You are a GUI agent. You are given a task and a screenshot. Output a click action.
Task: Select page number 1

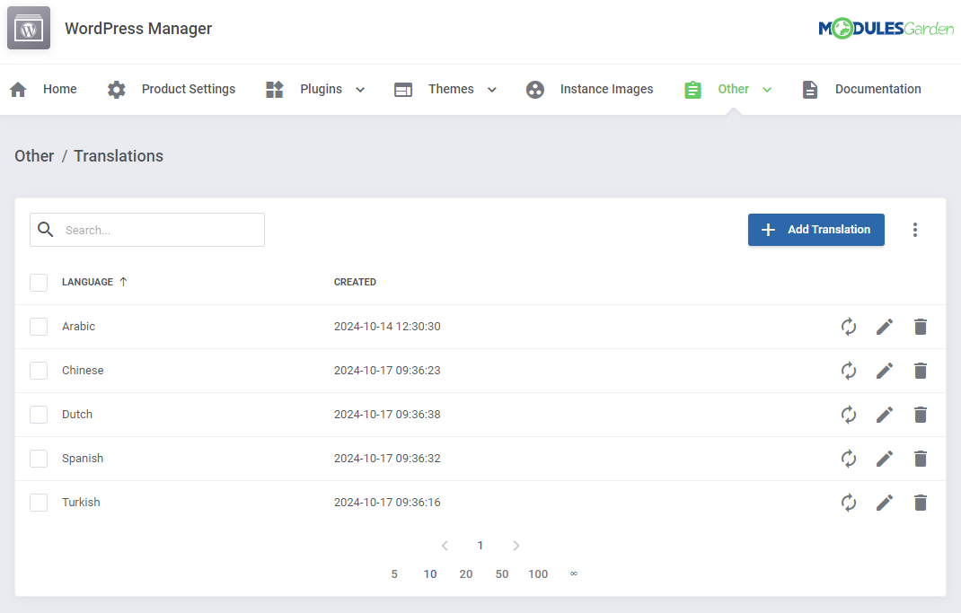(480, 546)
